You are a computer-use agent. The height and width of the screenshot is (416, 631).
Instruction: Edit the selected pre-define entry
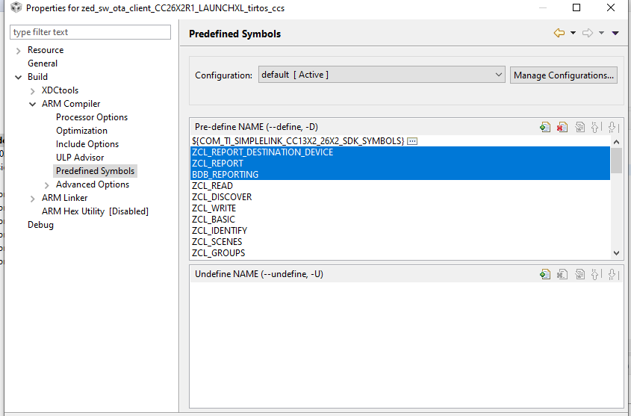tap(579, 127)
